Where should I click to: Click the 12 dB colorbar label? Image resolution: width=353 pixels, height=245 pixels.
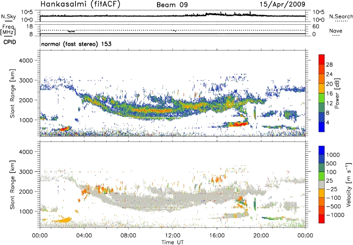329,103
